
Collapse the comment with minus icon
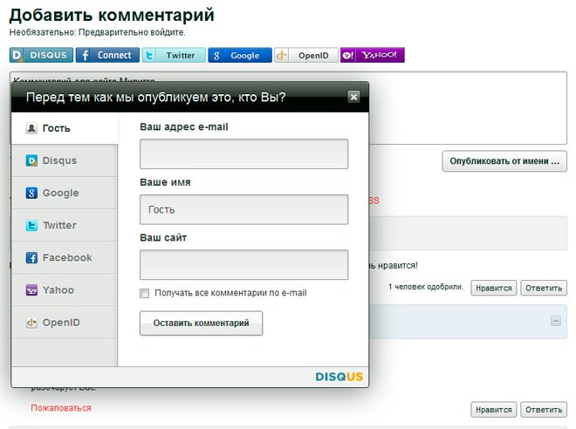(x=555, y=321)
